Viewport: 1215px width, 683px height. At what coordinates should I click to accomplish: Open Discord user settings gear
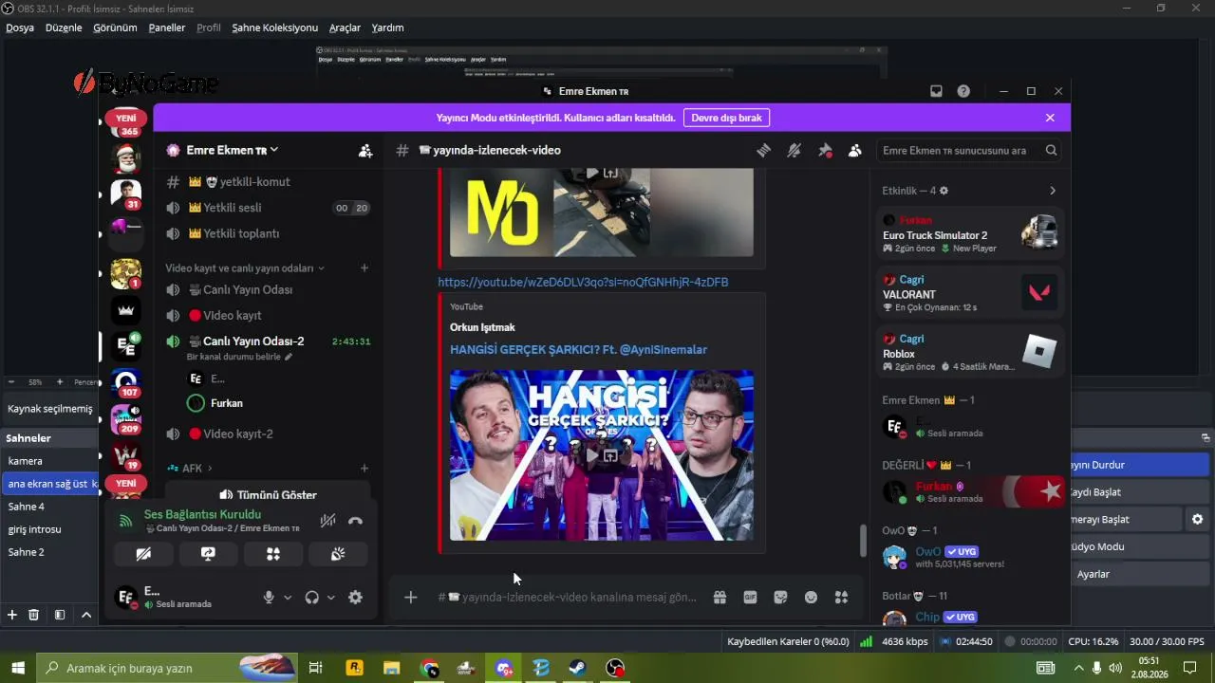click(355, 598)
